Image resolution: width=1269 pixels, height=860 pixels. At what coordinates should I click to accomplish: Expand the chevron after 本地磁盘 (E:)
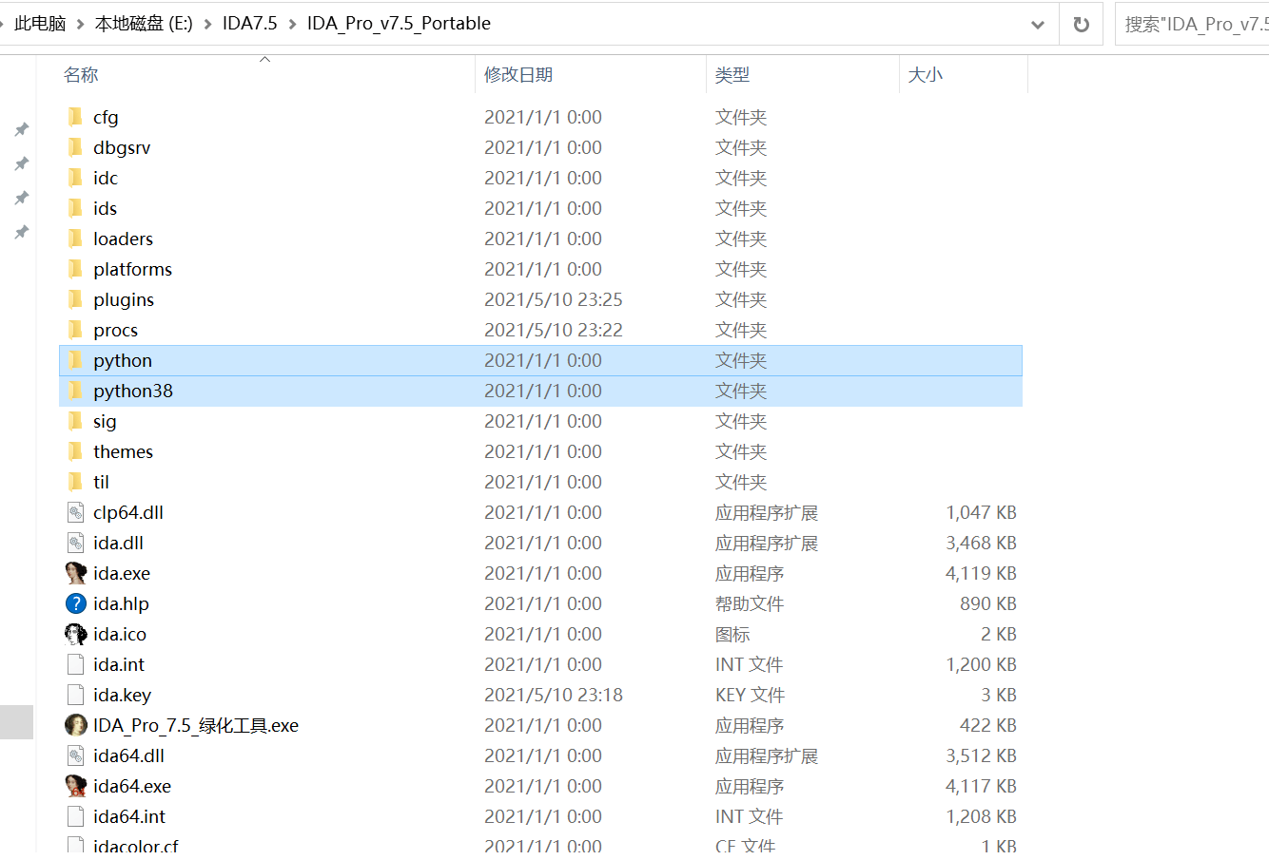(207, 24)
